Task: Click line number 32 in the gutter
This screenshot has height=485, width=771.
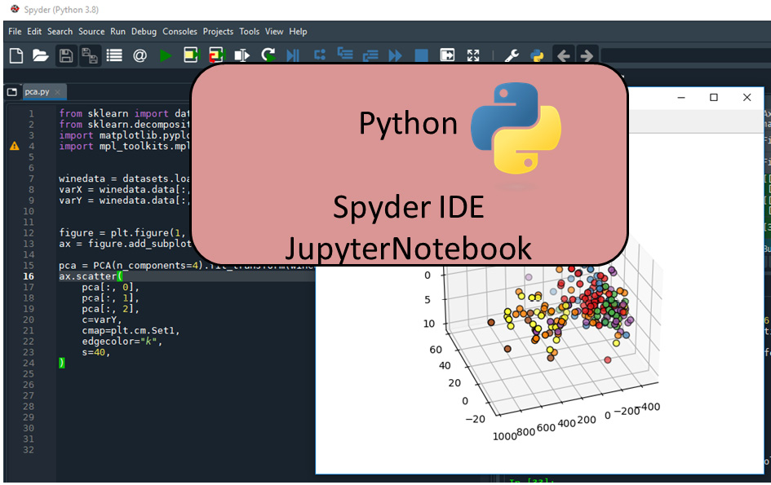Action: point(29,450)
